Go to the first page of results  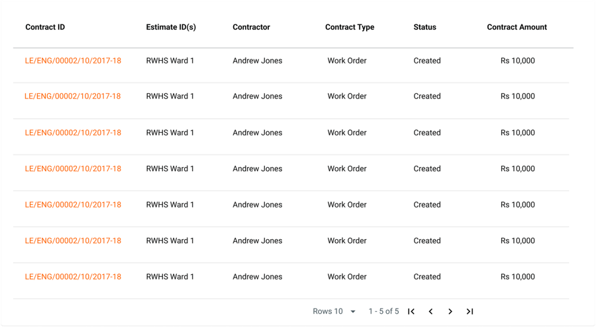pyautogui.click(x=411, y=311)
